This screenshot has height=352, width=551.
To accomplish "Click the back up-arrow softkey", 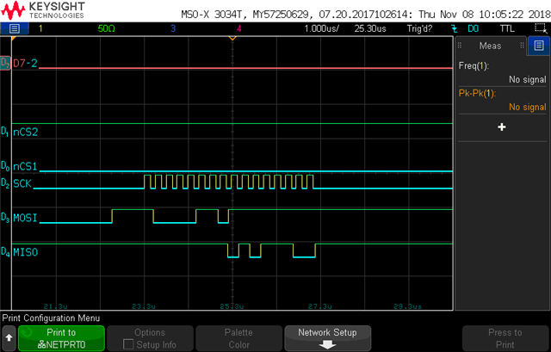I will click(x=9, y=338).
